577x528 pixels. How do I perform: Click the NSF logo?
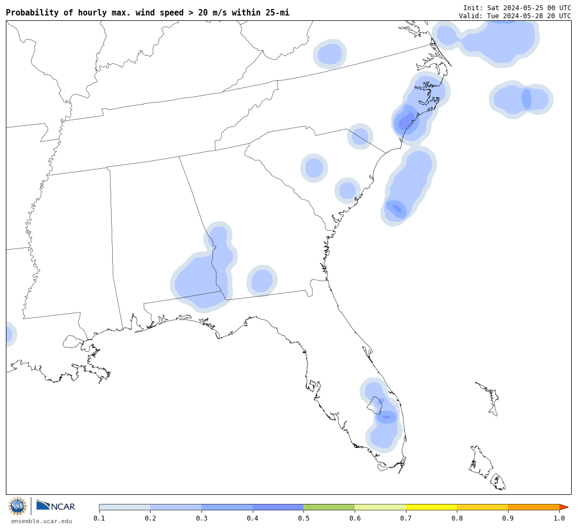(x=17, y=506)
